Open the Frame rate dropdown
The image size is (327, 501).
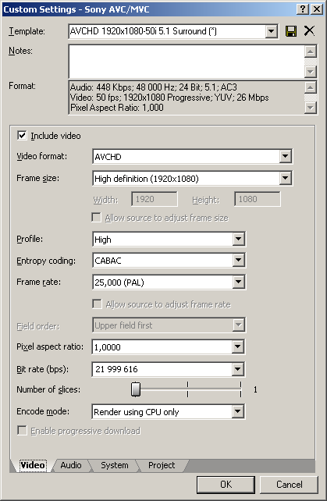[239, 282]
